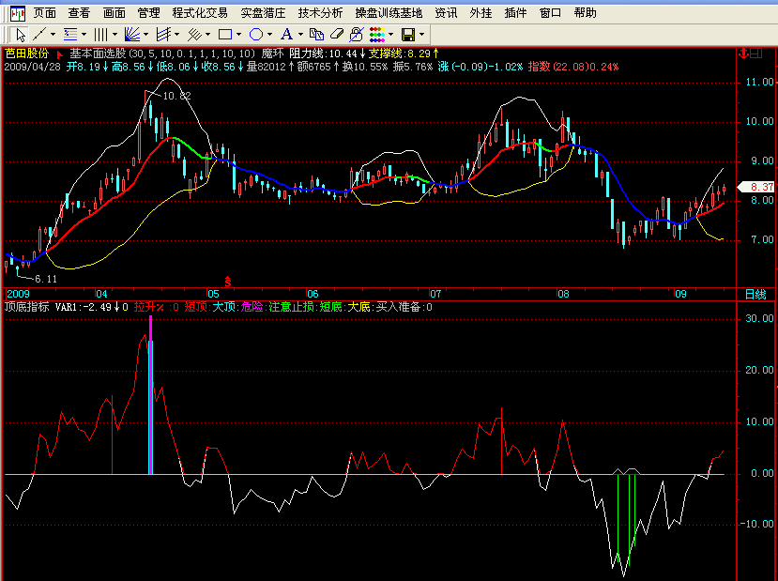Click the copy drawings icon
The image size is (778, 581).
pos(316,35)
